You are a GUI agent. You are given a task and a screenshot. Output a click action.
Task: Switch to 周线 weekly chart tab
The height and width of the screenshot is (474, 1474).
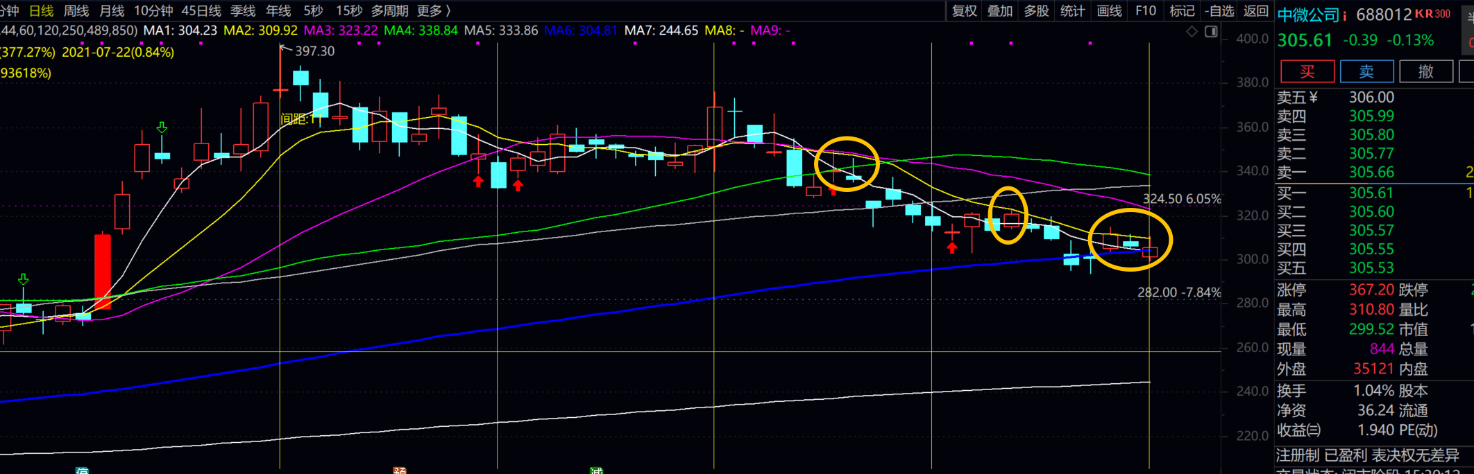(x=76, y=10)
